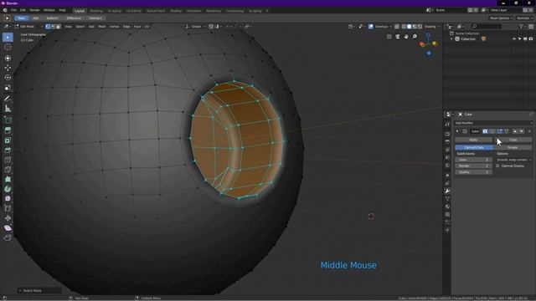Image resolution: width=536 pixels, height=301 pixels.
Task: Click the modifier Copy button
Action: (513, 140)
